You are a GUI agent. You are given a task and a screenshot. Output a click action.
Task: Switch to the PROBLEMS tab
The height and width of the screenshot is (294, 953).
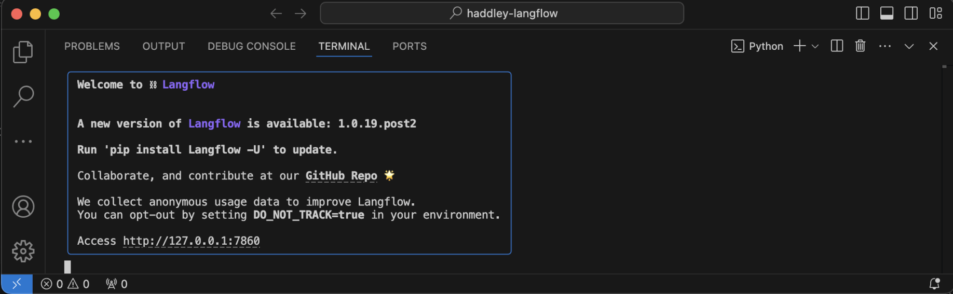coord(92,46)
